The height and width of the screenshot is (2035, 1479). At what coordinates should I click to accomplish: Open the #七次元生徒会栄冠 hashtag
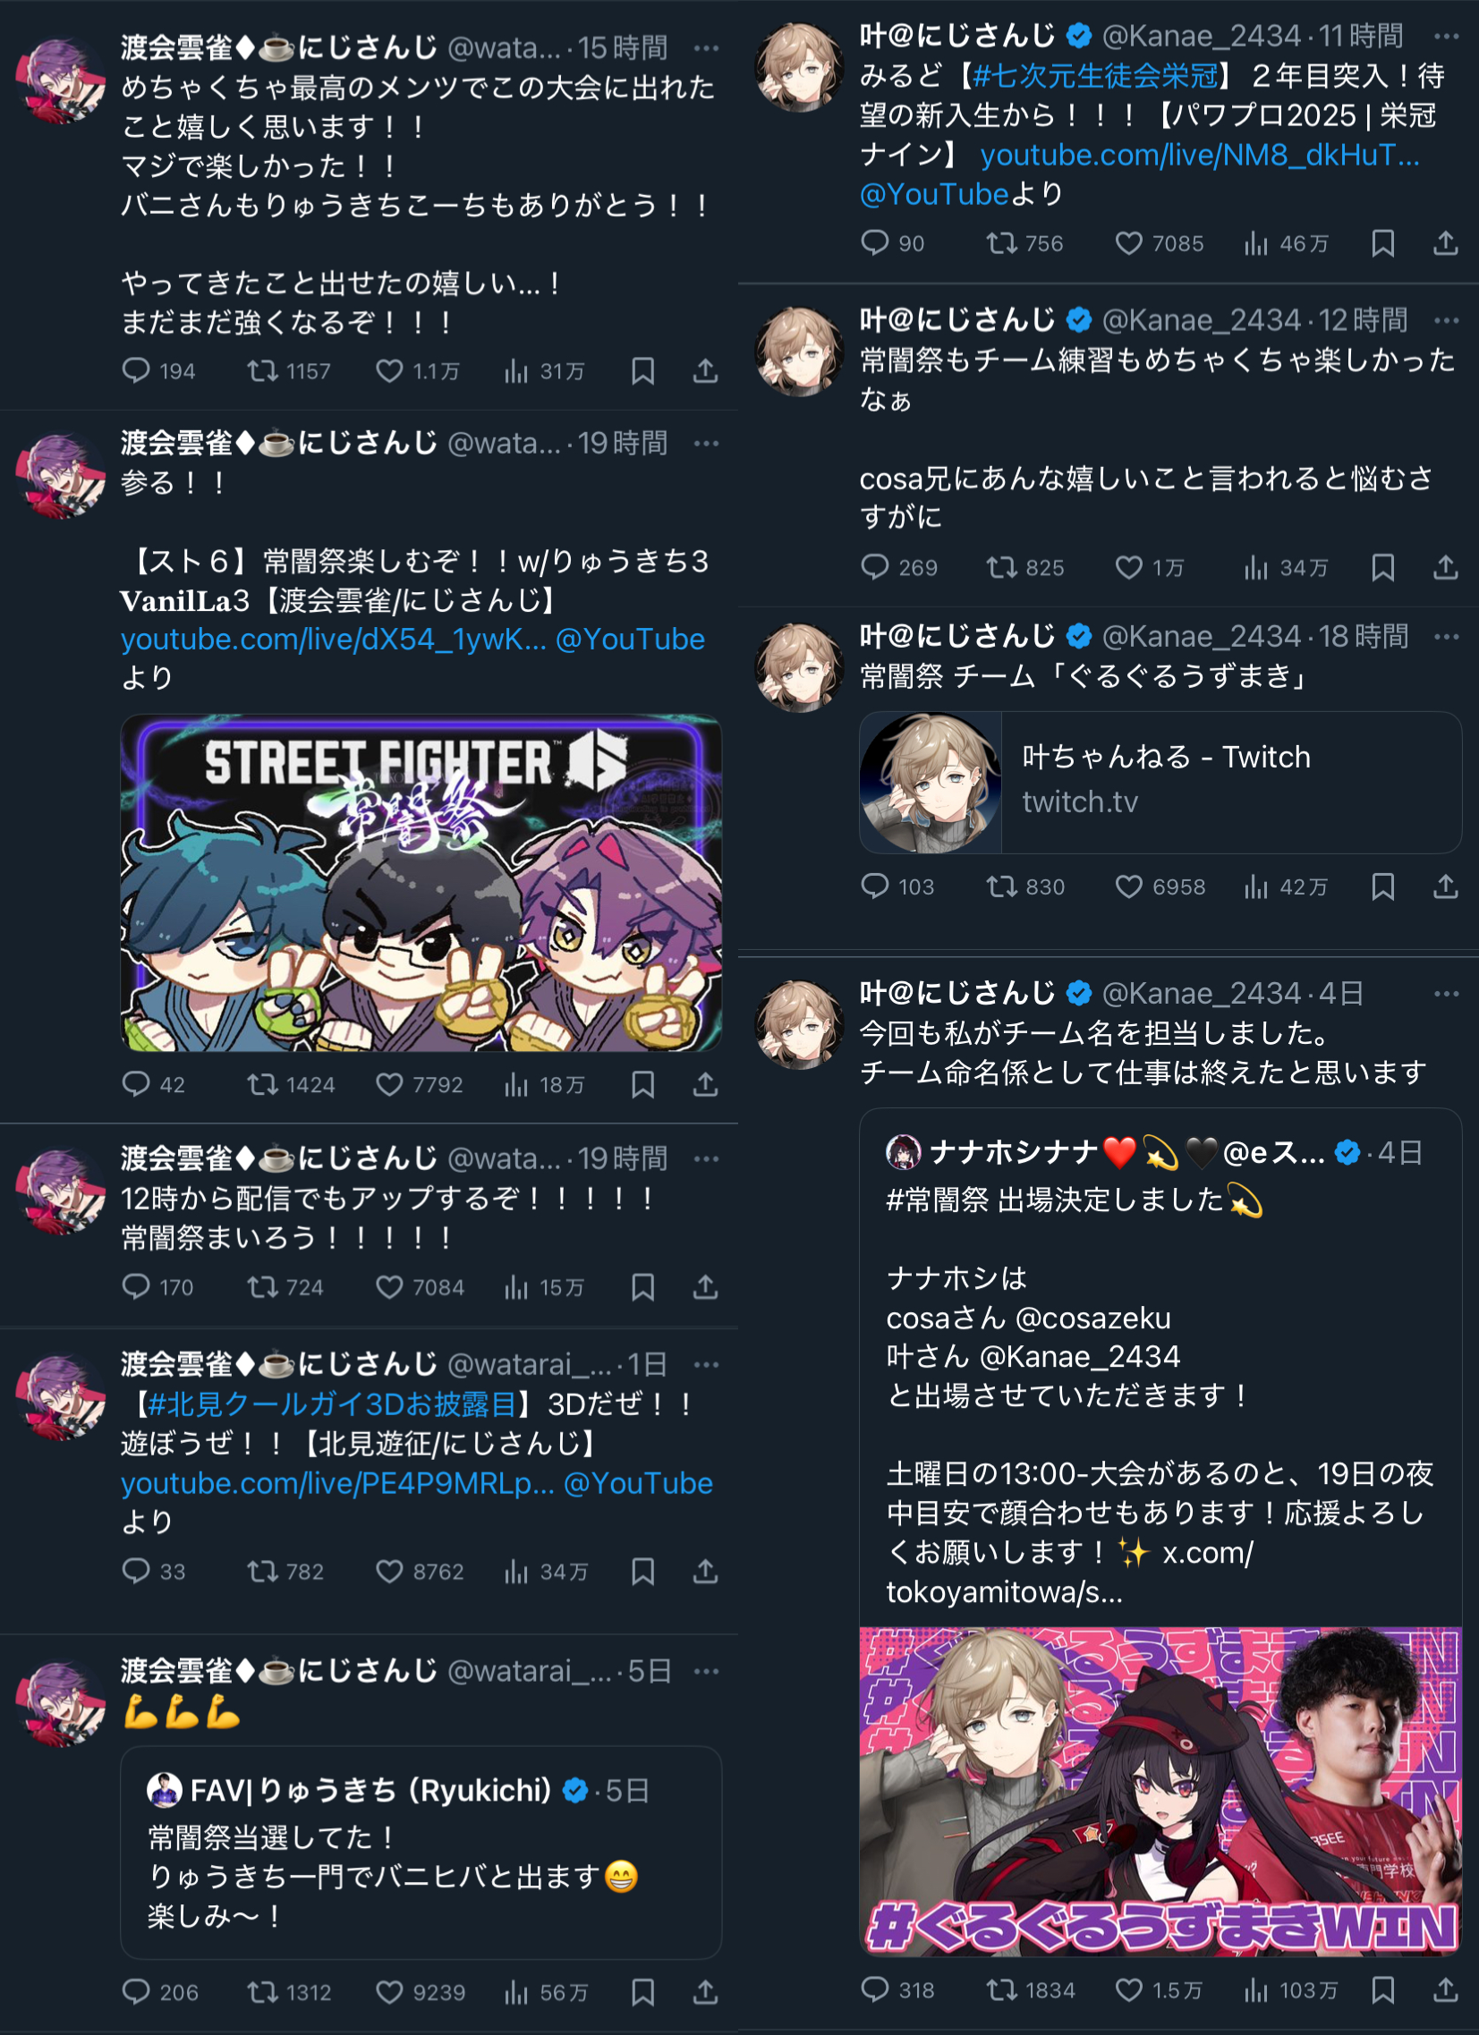coord(1095,76)
